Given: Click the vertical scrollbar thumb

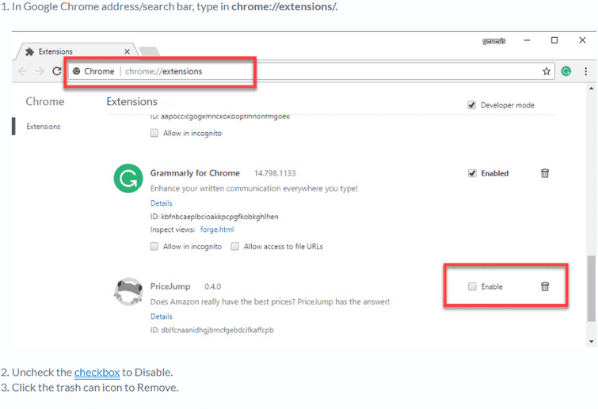Looking at the screenshot, I should click(591, 288).
